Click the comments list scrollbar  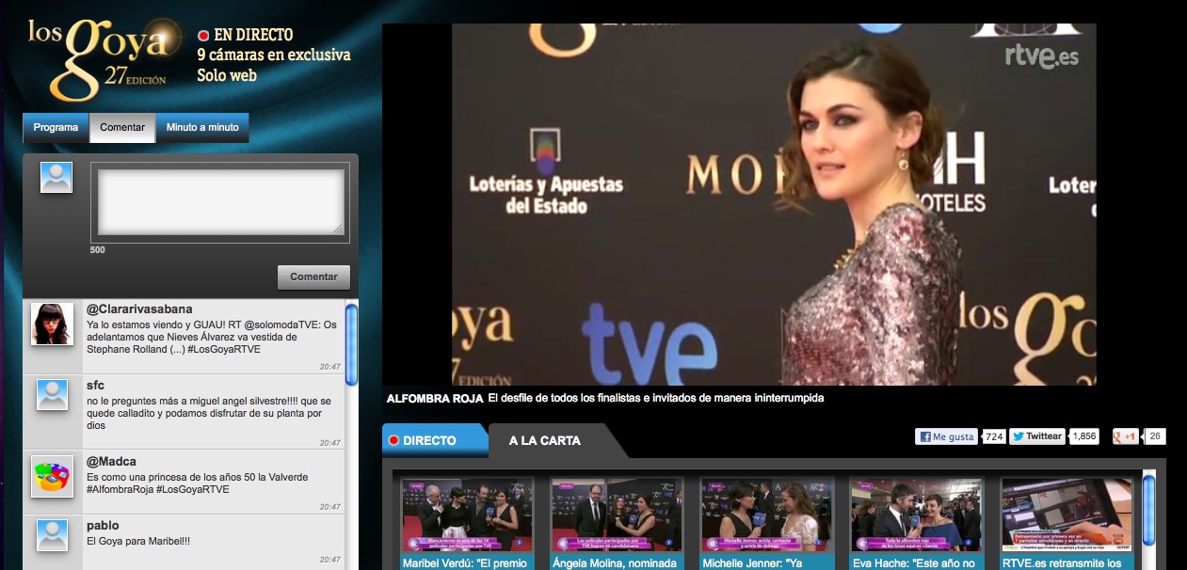point(351,344)
